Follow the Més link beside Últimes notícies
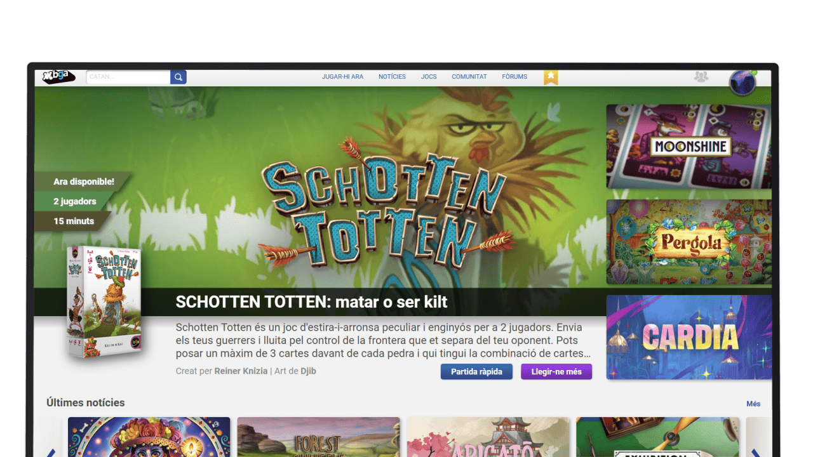 coord(753,404)
